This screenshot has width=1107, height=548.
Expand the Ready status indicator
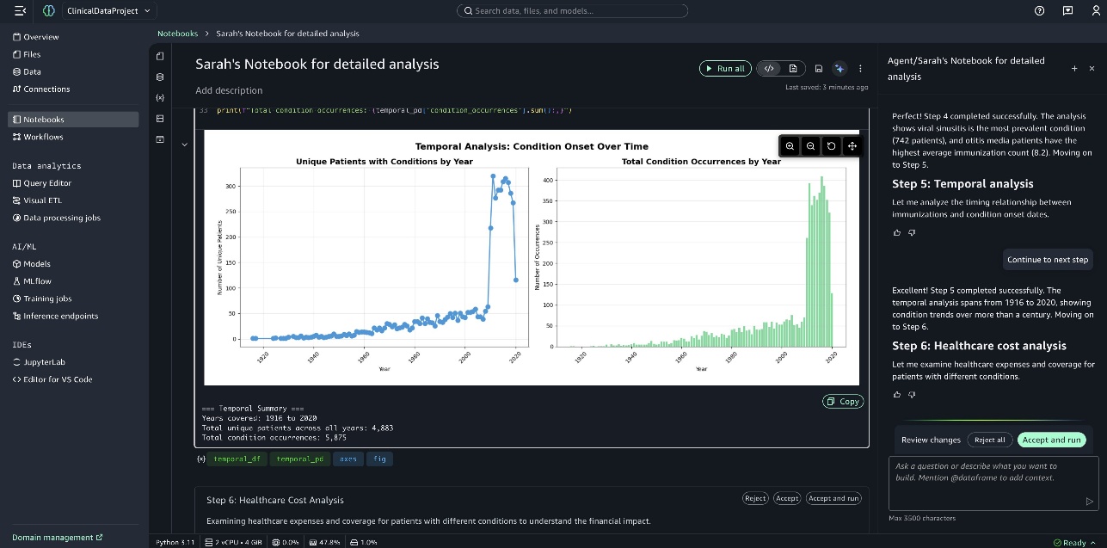tap(1075, 543)
